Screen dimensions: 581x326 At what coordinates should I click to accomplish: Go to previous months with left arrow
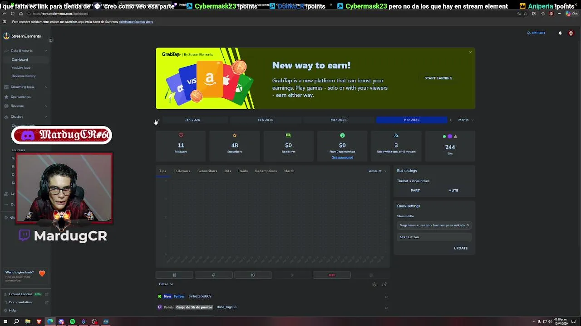pyautogui.click(x=158, y=120)
